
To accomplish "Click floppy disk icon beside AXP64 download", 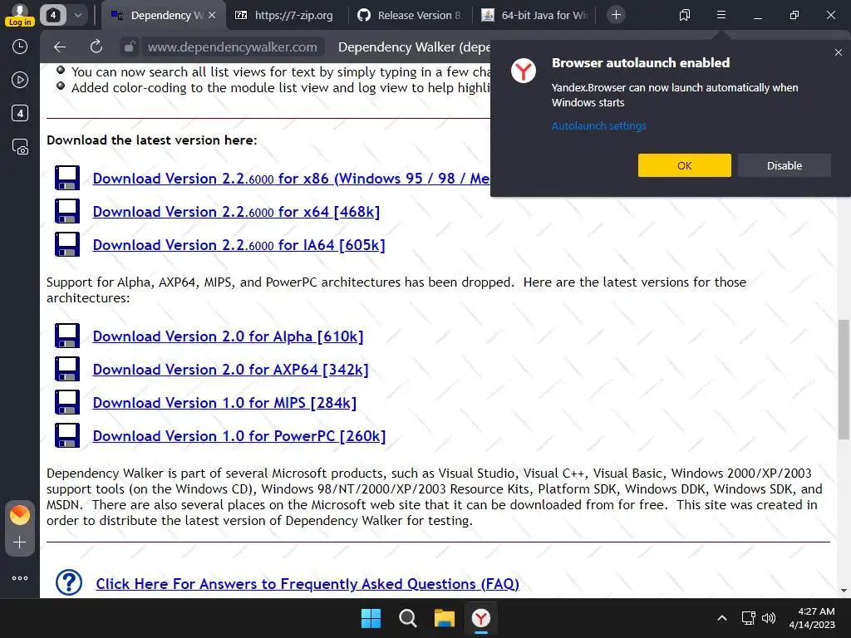I will [67, 369].
